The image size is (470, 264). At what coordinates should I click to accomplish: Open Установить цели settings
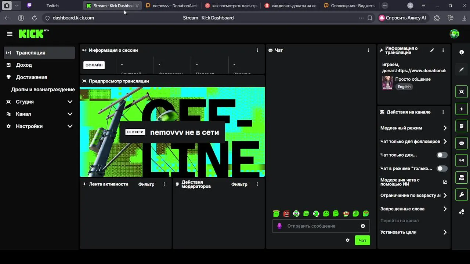pos(414,232)
